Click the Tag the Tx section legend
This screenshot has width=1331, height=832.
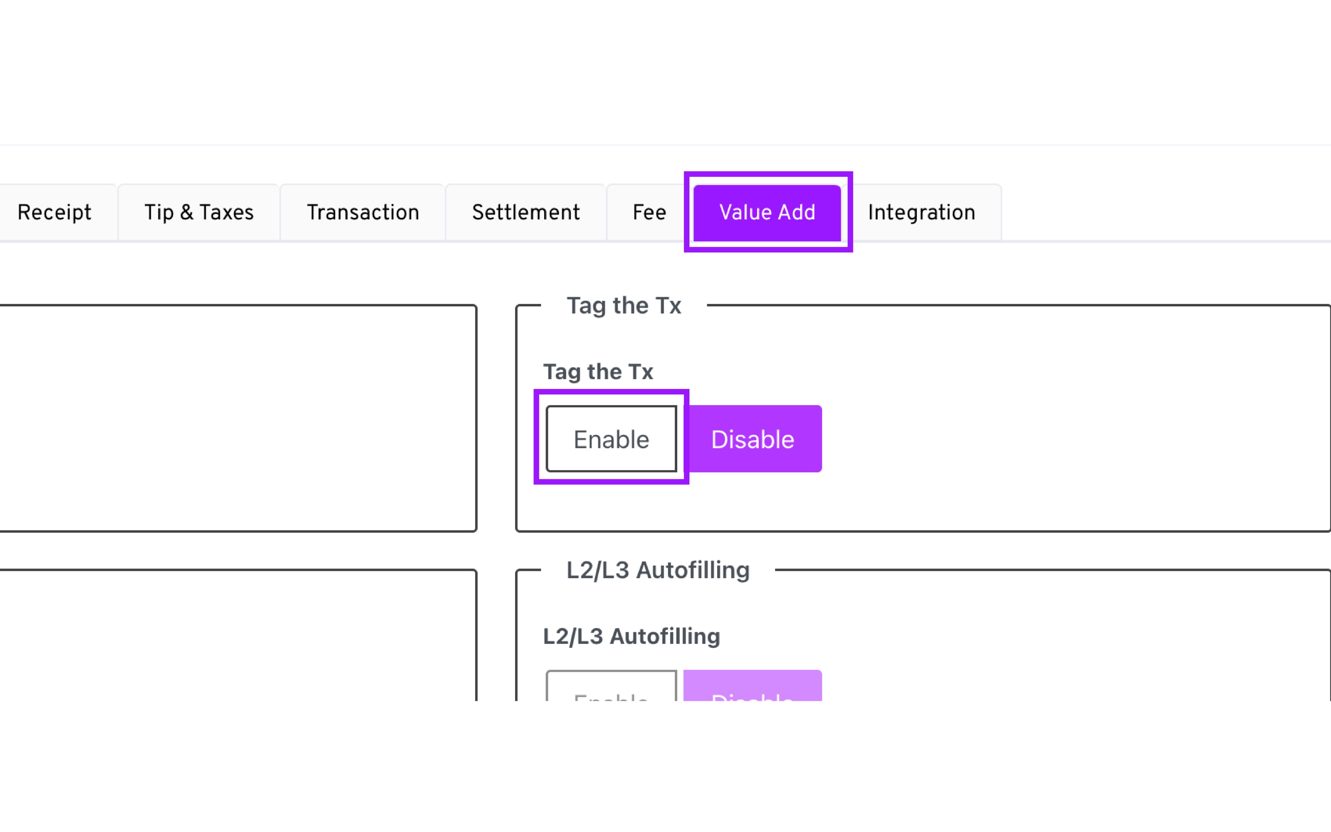click(624, 305)
